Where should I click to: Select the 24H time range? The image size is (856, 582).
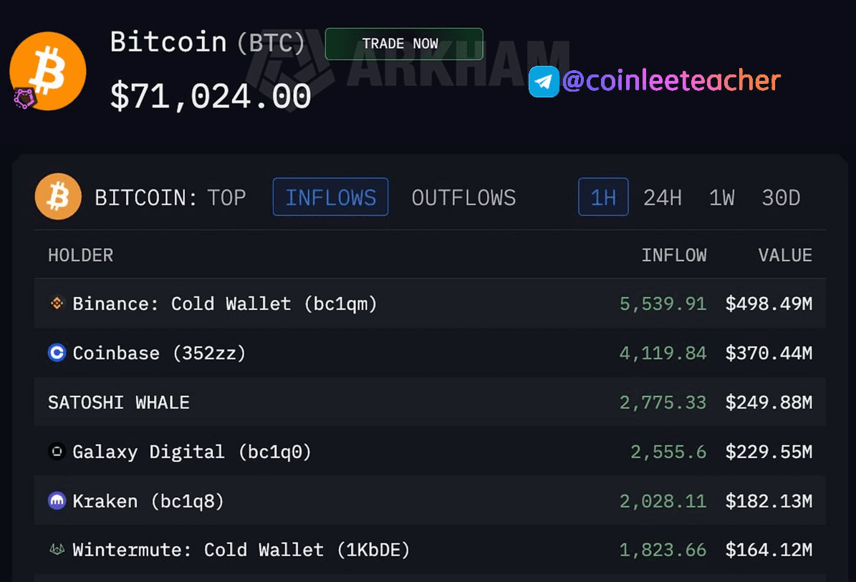point(662,198)
